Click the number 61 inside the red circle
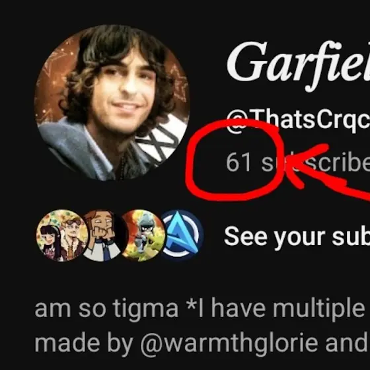 (x=239, y=163)
